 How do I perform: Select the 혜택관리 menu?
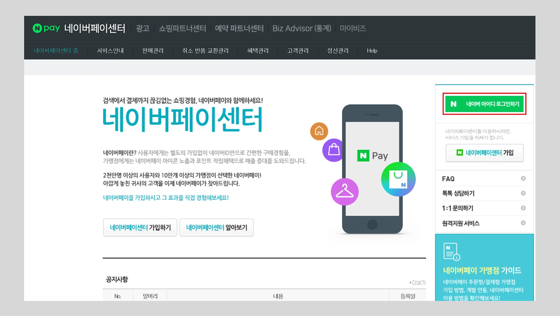(258, 50)
